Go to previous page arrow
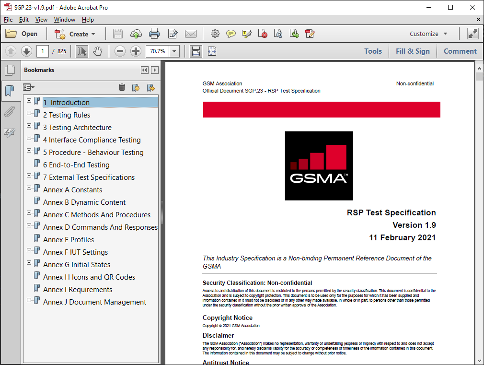Screen dimensions: 484x365 pyautogui.click(x=11, y=51)
